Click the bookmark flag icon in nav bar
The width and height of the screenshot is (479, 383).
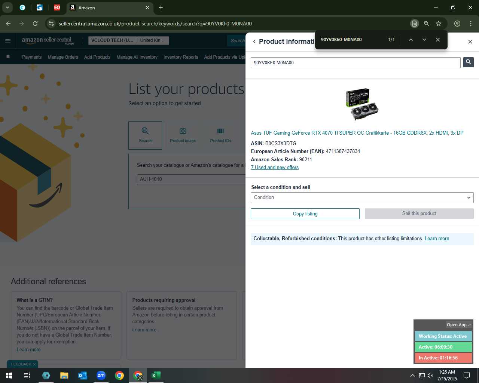point(8,57)
